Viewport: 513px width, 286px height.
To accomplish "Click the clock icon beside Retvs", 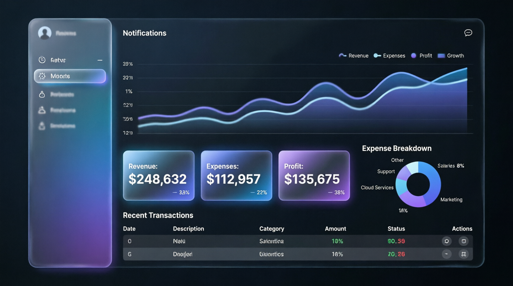I will [x=42, y=60].
